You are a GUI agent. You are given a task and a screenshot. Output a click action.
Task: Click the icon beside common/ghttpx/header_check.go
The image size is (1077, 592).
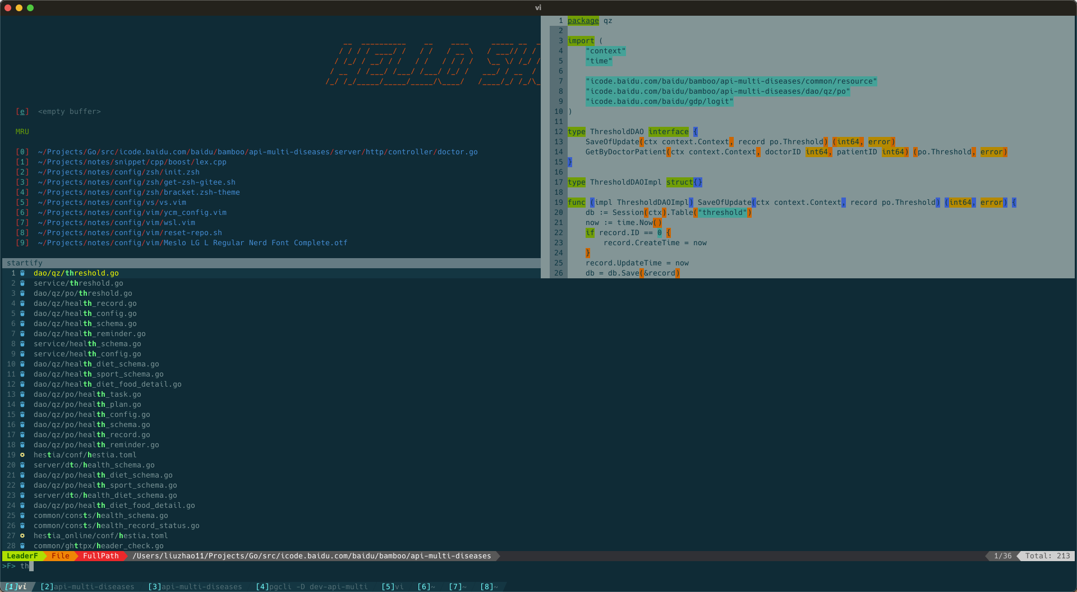pos(22,546)
